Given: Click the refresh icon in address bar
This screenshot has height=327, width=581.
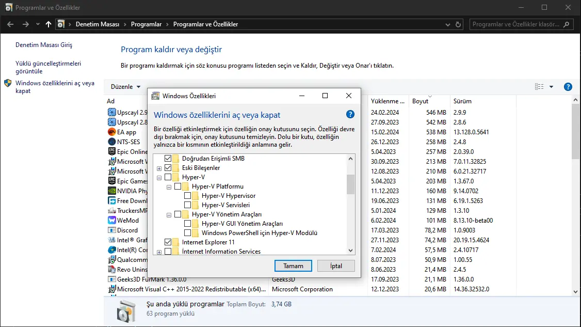Looking at the screenshot, I should coord(458,24).
